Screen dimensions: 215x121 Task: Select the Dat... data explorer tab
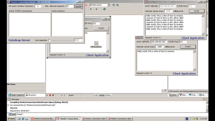203,95
